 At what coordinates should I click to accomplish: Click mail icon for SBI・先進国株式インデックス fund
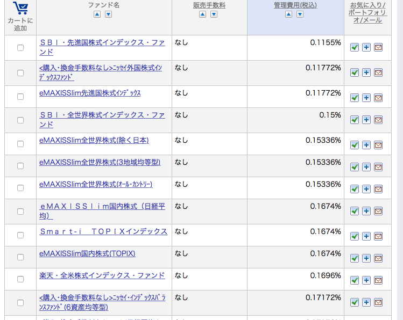tap(378, 47)
